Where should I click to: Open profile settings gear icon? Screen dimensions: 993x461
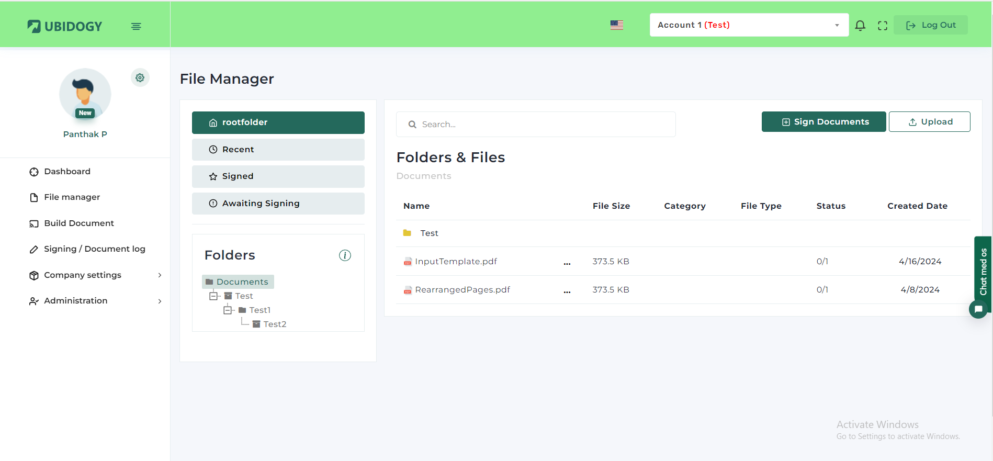140,77
